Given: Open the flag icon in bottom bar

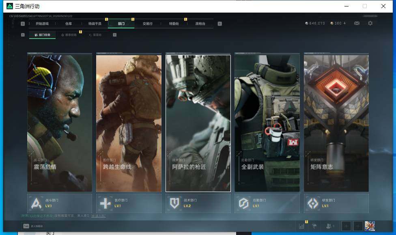Looking at the screenshot, I should tap(314, 226).
